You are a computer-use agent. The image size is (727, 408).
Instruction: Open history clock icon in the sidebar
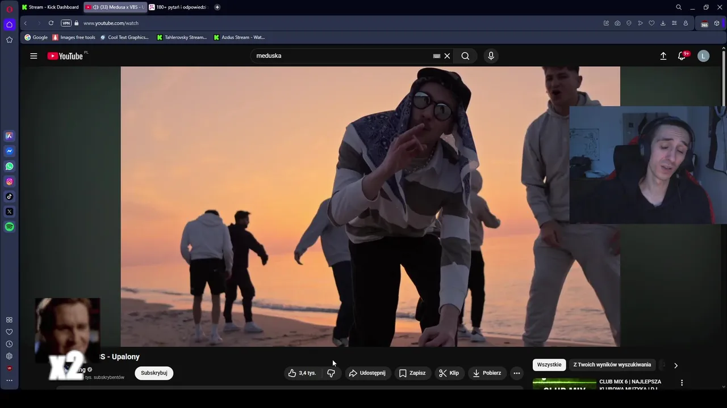tap(9, 345)
